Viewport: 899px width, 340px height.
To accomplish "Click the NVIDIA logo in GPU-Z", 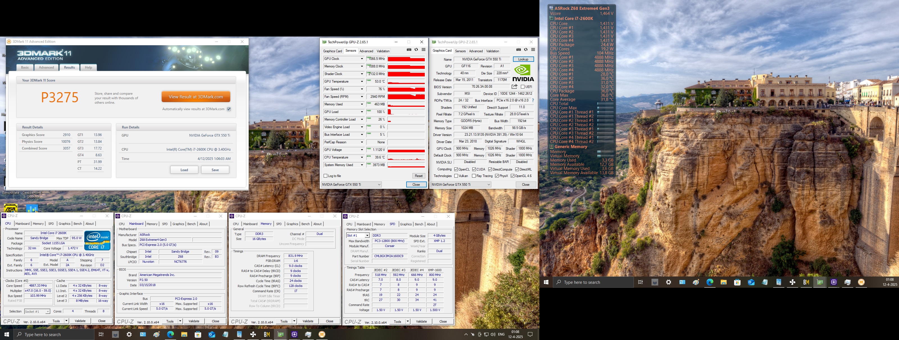I will 523,73.
